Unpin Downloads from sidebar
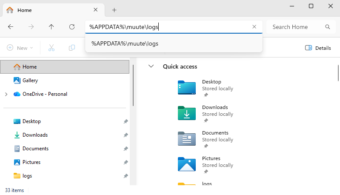The width and height of the screenshot is (340, 195). pyautogui.click(x=126, y=135)
